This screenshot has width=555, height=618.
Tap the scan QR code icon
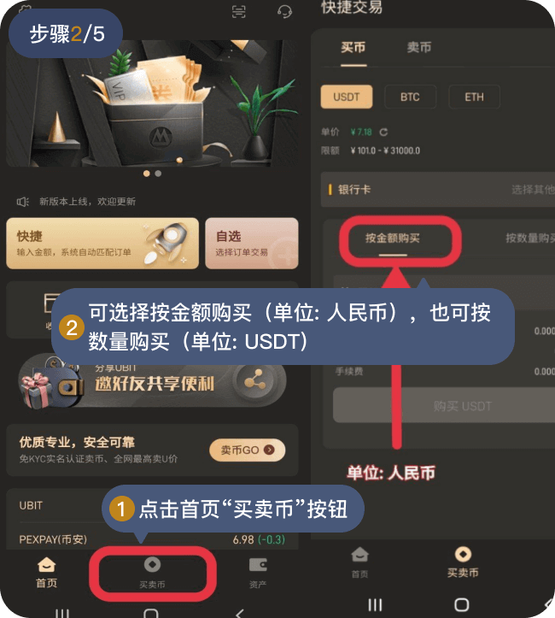(x=238, y=12)
